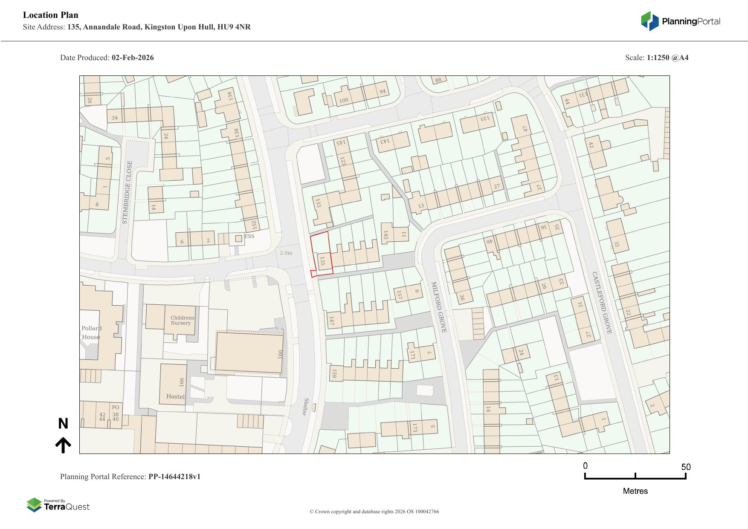
Task: Click the Castleford Grove street name
Action: point(602,303)
